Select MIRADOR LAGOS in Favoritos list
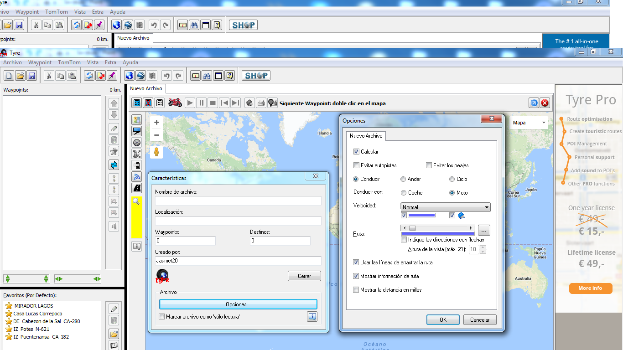The height and width of the screenshot is (350, 623). [x=34, y=306]
